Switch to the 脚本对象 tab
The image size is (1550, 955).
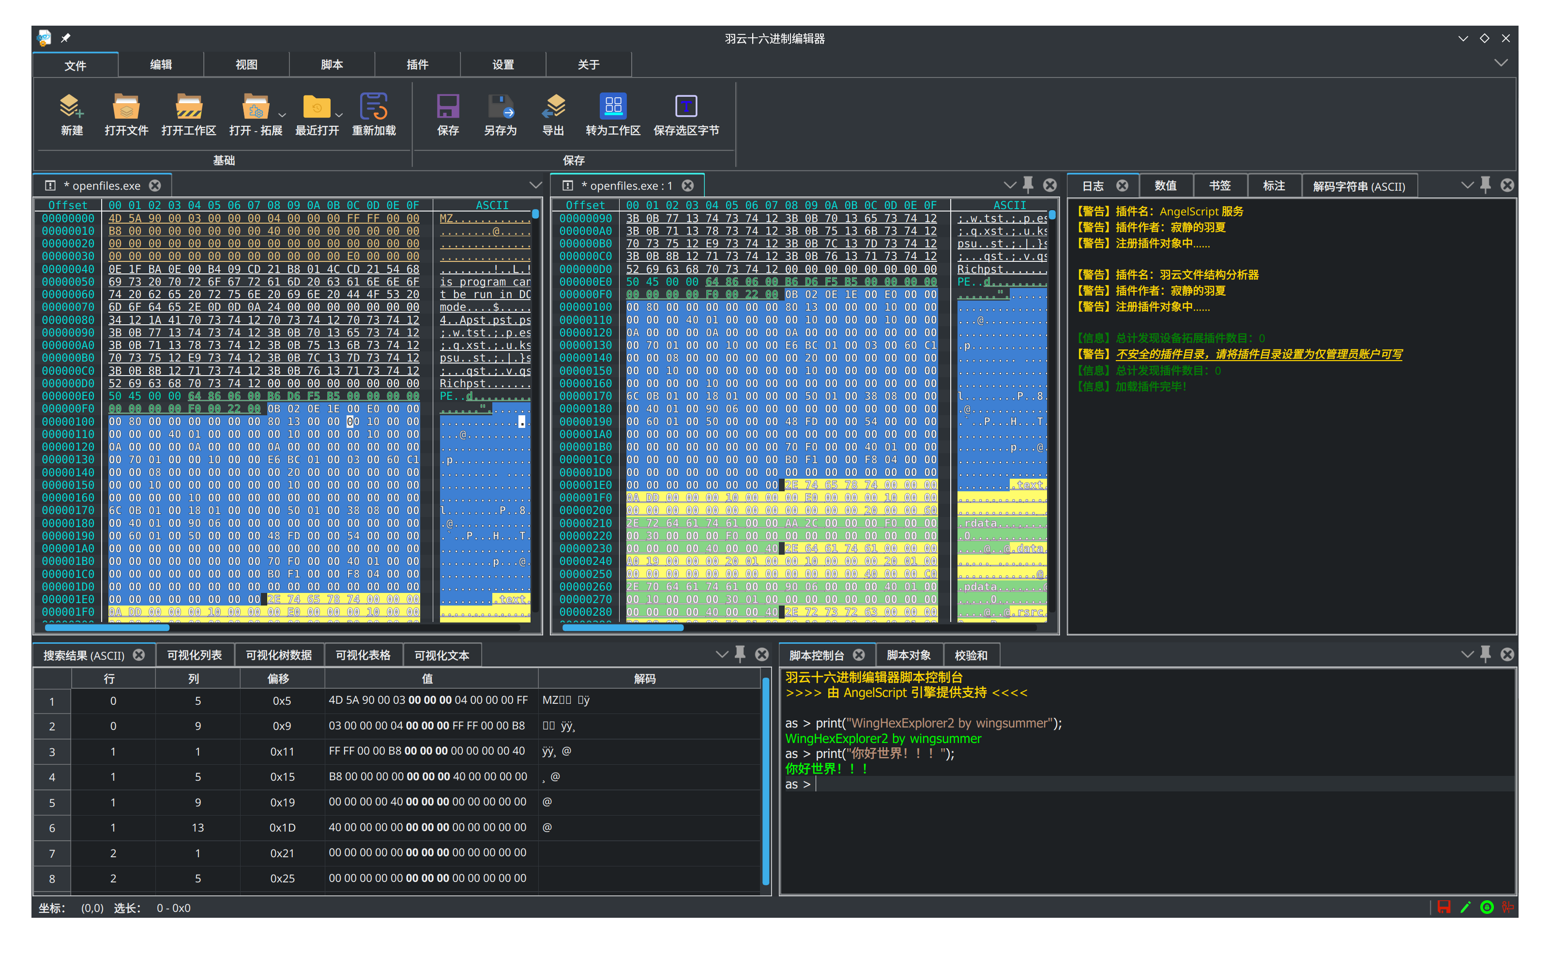[x=908, y=655]
